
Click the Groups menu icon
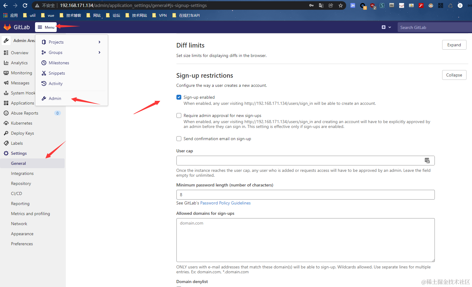(44, 52)
